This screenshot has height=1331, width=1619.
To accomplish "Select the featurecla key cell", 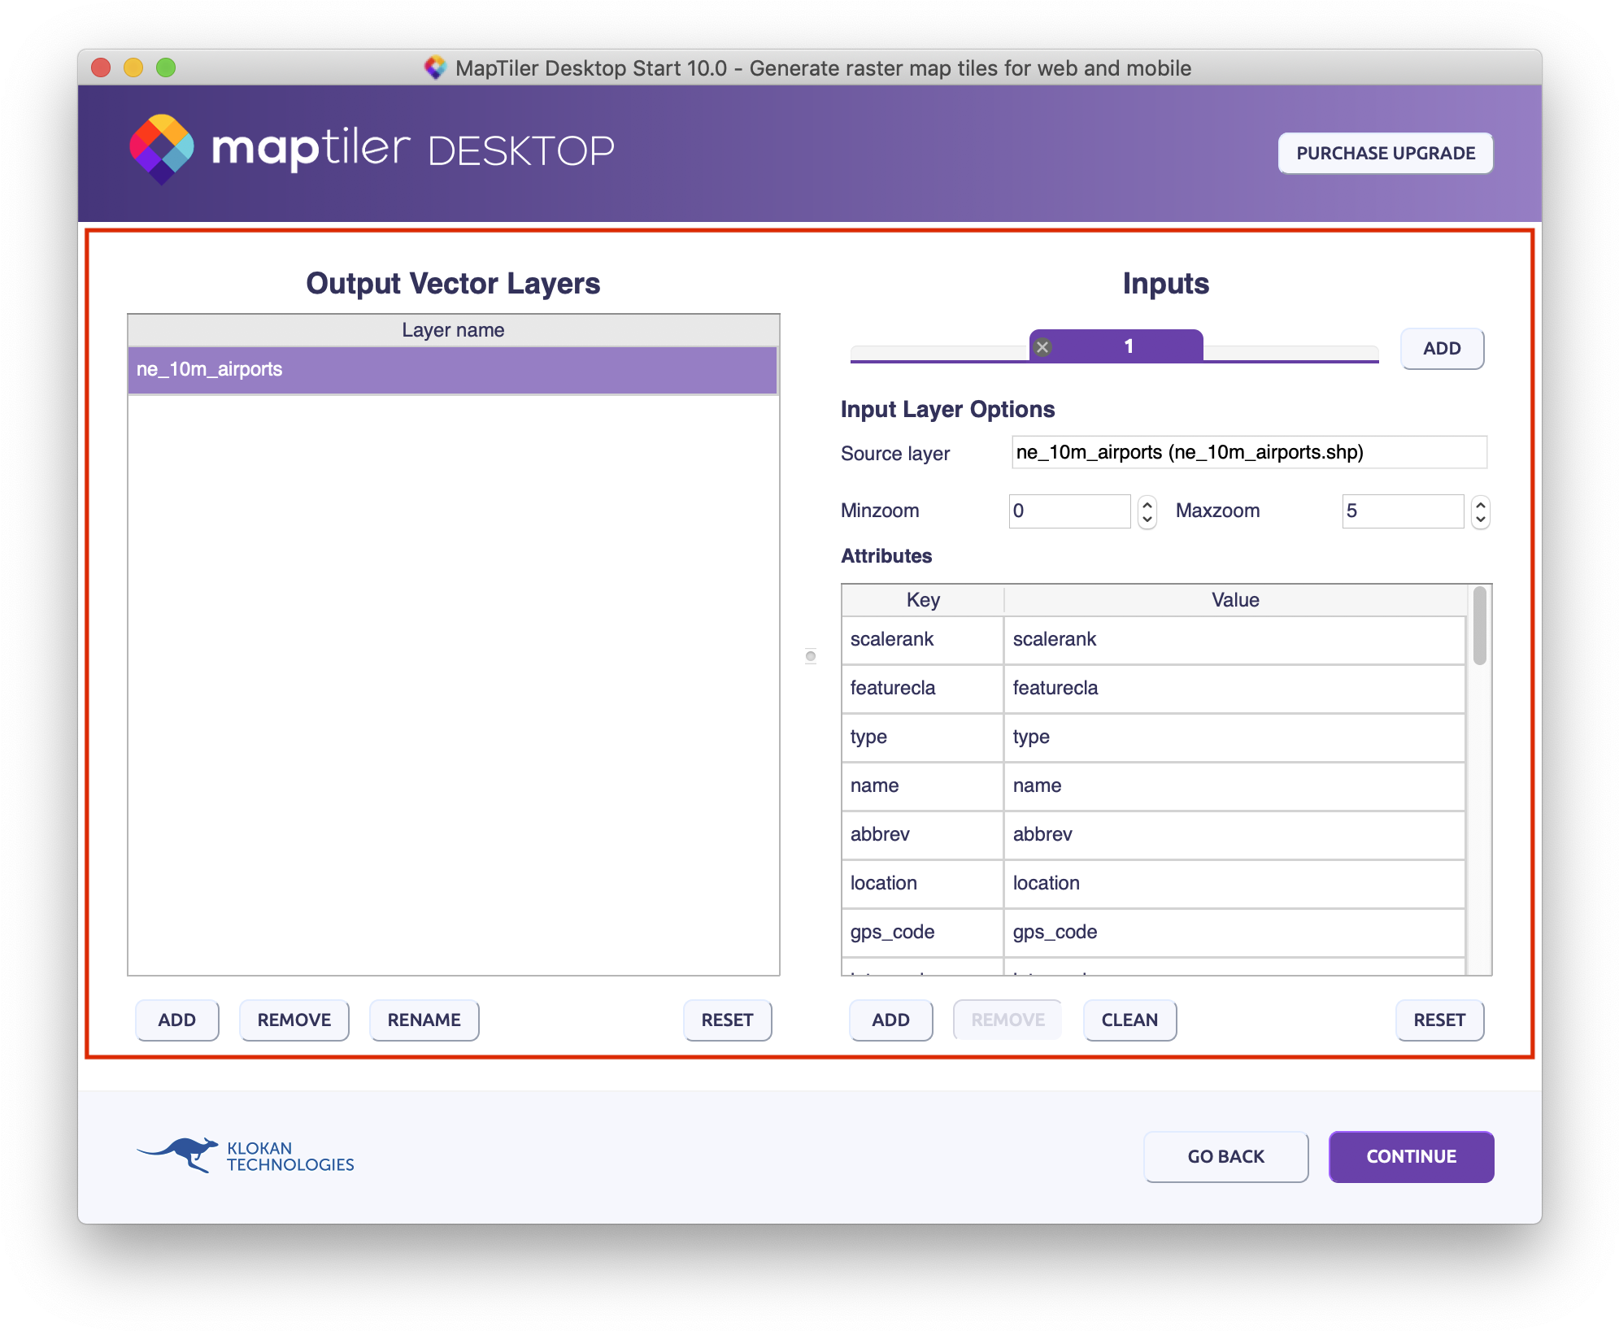I will (923, 689).
